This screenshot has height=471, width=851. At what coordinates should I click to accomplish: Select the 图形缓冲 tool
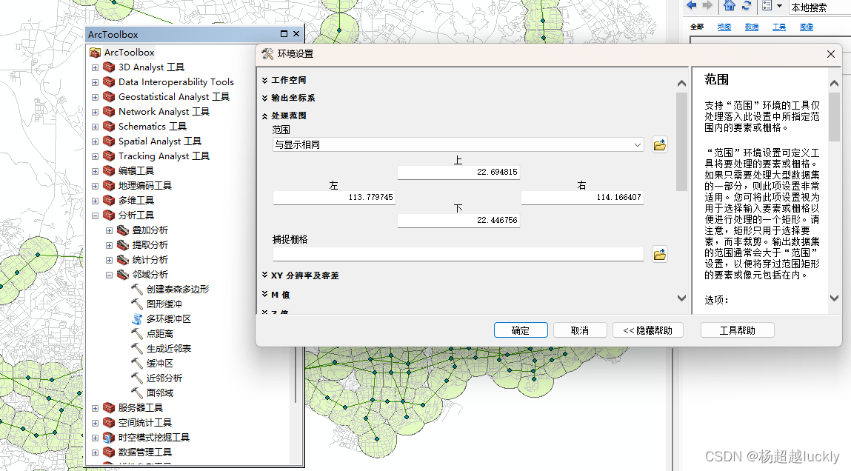pyautogui.click(x=164, y=304)
